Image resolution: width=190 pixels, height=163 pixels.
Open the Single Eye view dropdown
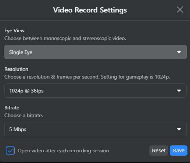(x=96, y=52)
